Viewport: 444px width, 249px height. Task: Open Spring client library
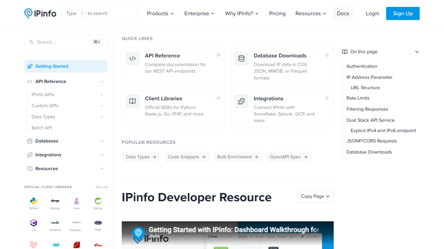tap(98, 203)
